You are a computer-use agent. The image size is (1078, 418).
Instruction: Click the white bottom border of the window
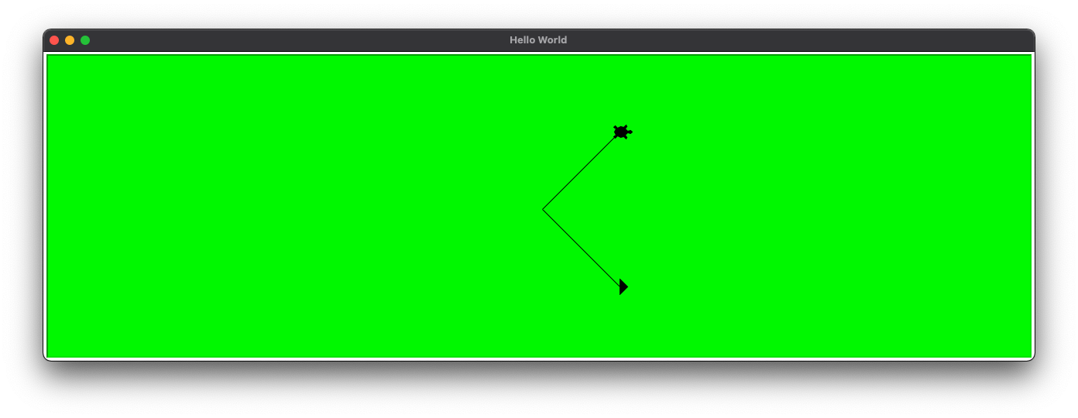[x=539, y=359]
